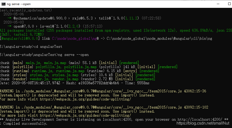Click the typed command 'ng serve --open'

73,55
